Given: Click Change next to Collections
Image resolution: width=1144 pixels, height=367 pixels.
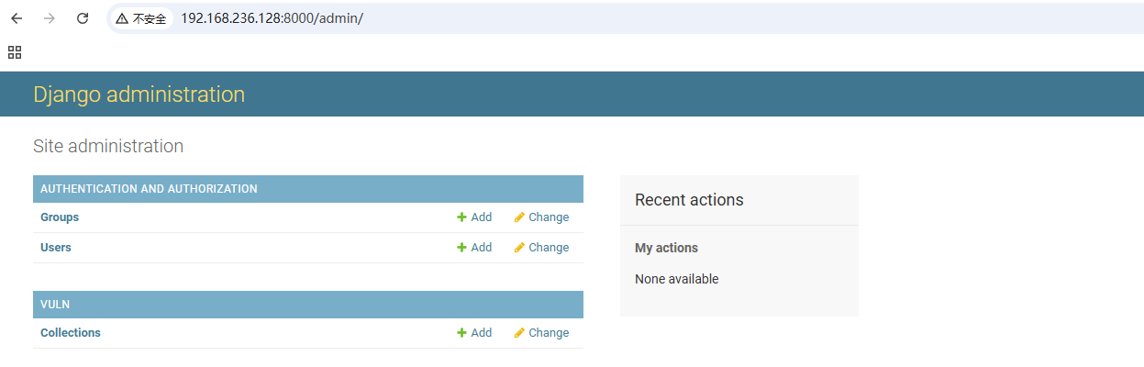Looking at the screenshot, I should (x=549, y=333).
